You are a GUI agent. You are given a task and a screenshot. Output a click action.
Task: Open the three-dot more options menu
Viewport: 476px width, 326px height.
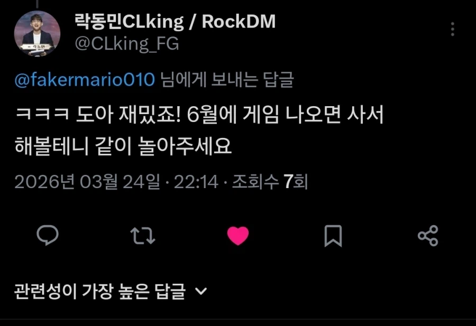[x=453, y=29]
